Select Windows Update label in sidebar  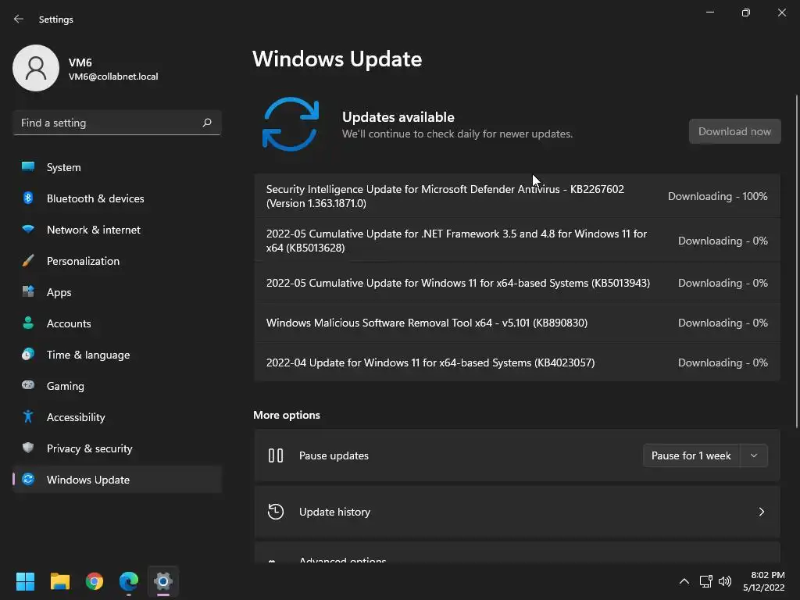(88, 480)
